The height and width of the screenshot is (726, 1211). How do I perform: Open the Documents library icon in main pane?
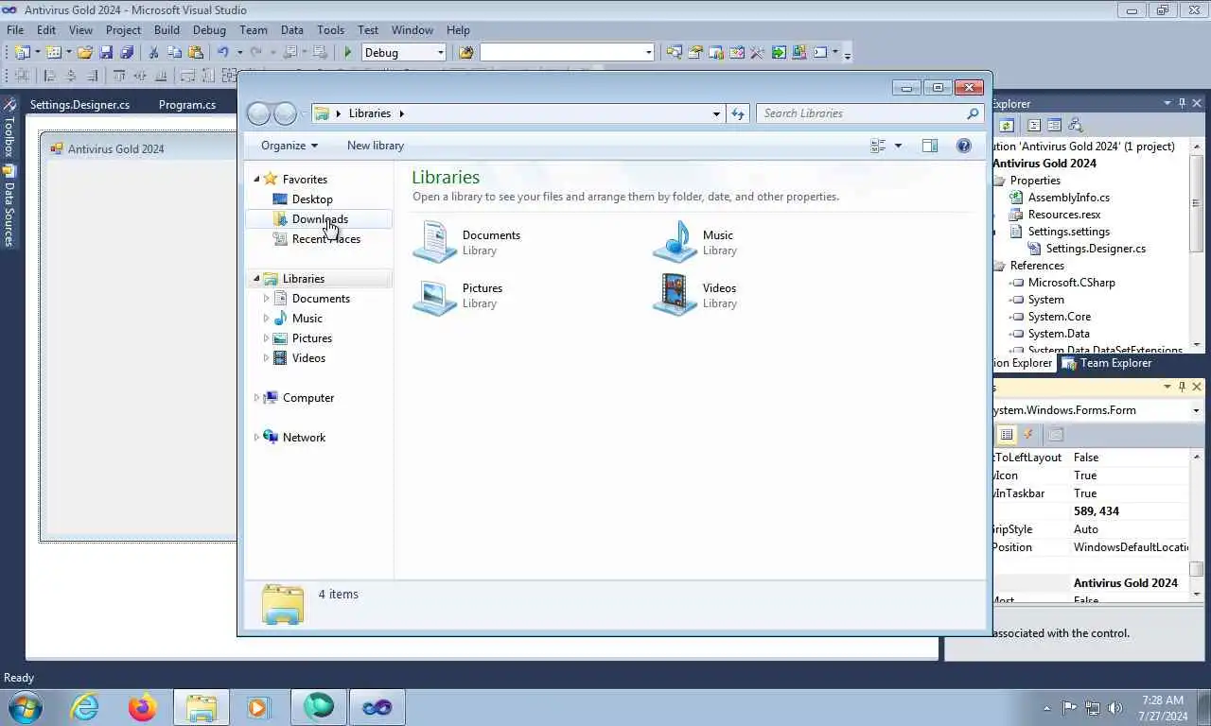pyautogui.click(x=435, y=242)
